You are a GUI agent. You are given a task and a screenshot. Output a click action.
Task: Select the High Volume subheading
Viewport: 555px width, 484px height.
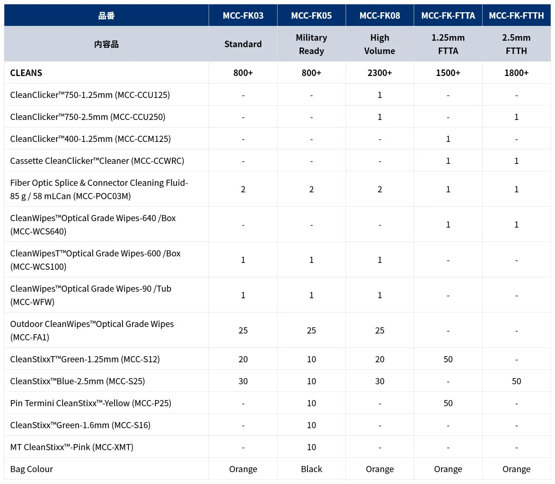pyautogui.click(x=379, y=44)
